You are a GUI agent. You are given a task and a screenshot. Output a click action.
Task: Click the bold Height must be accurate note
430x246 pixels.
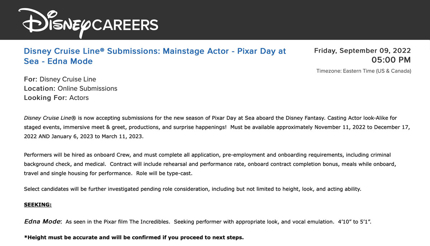[x=134, y=237]
